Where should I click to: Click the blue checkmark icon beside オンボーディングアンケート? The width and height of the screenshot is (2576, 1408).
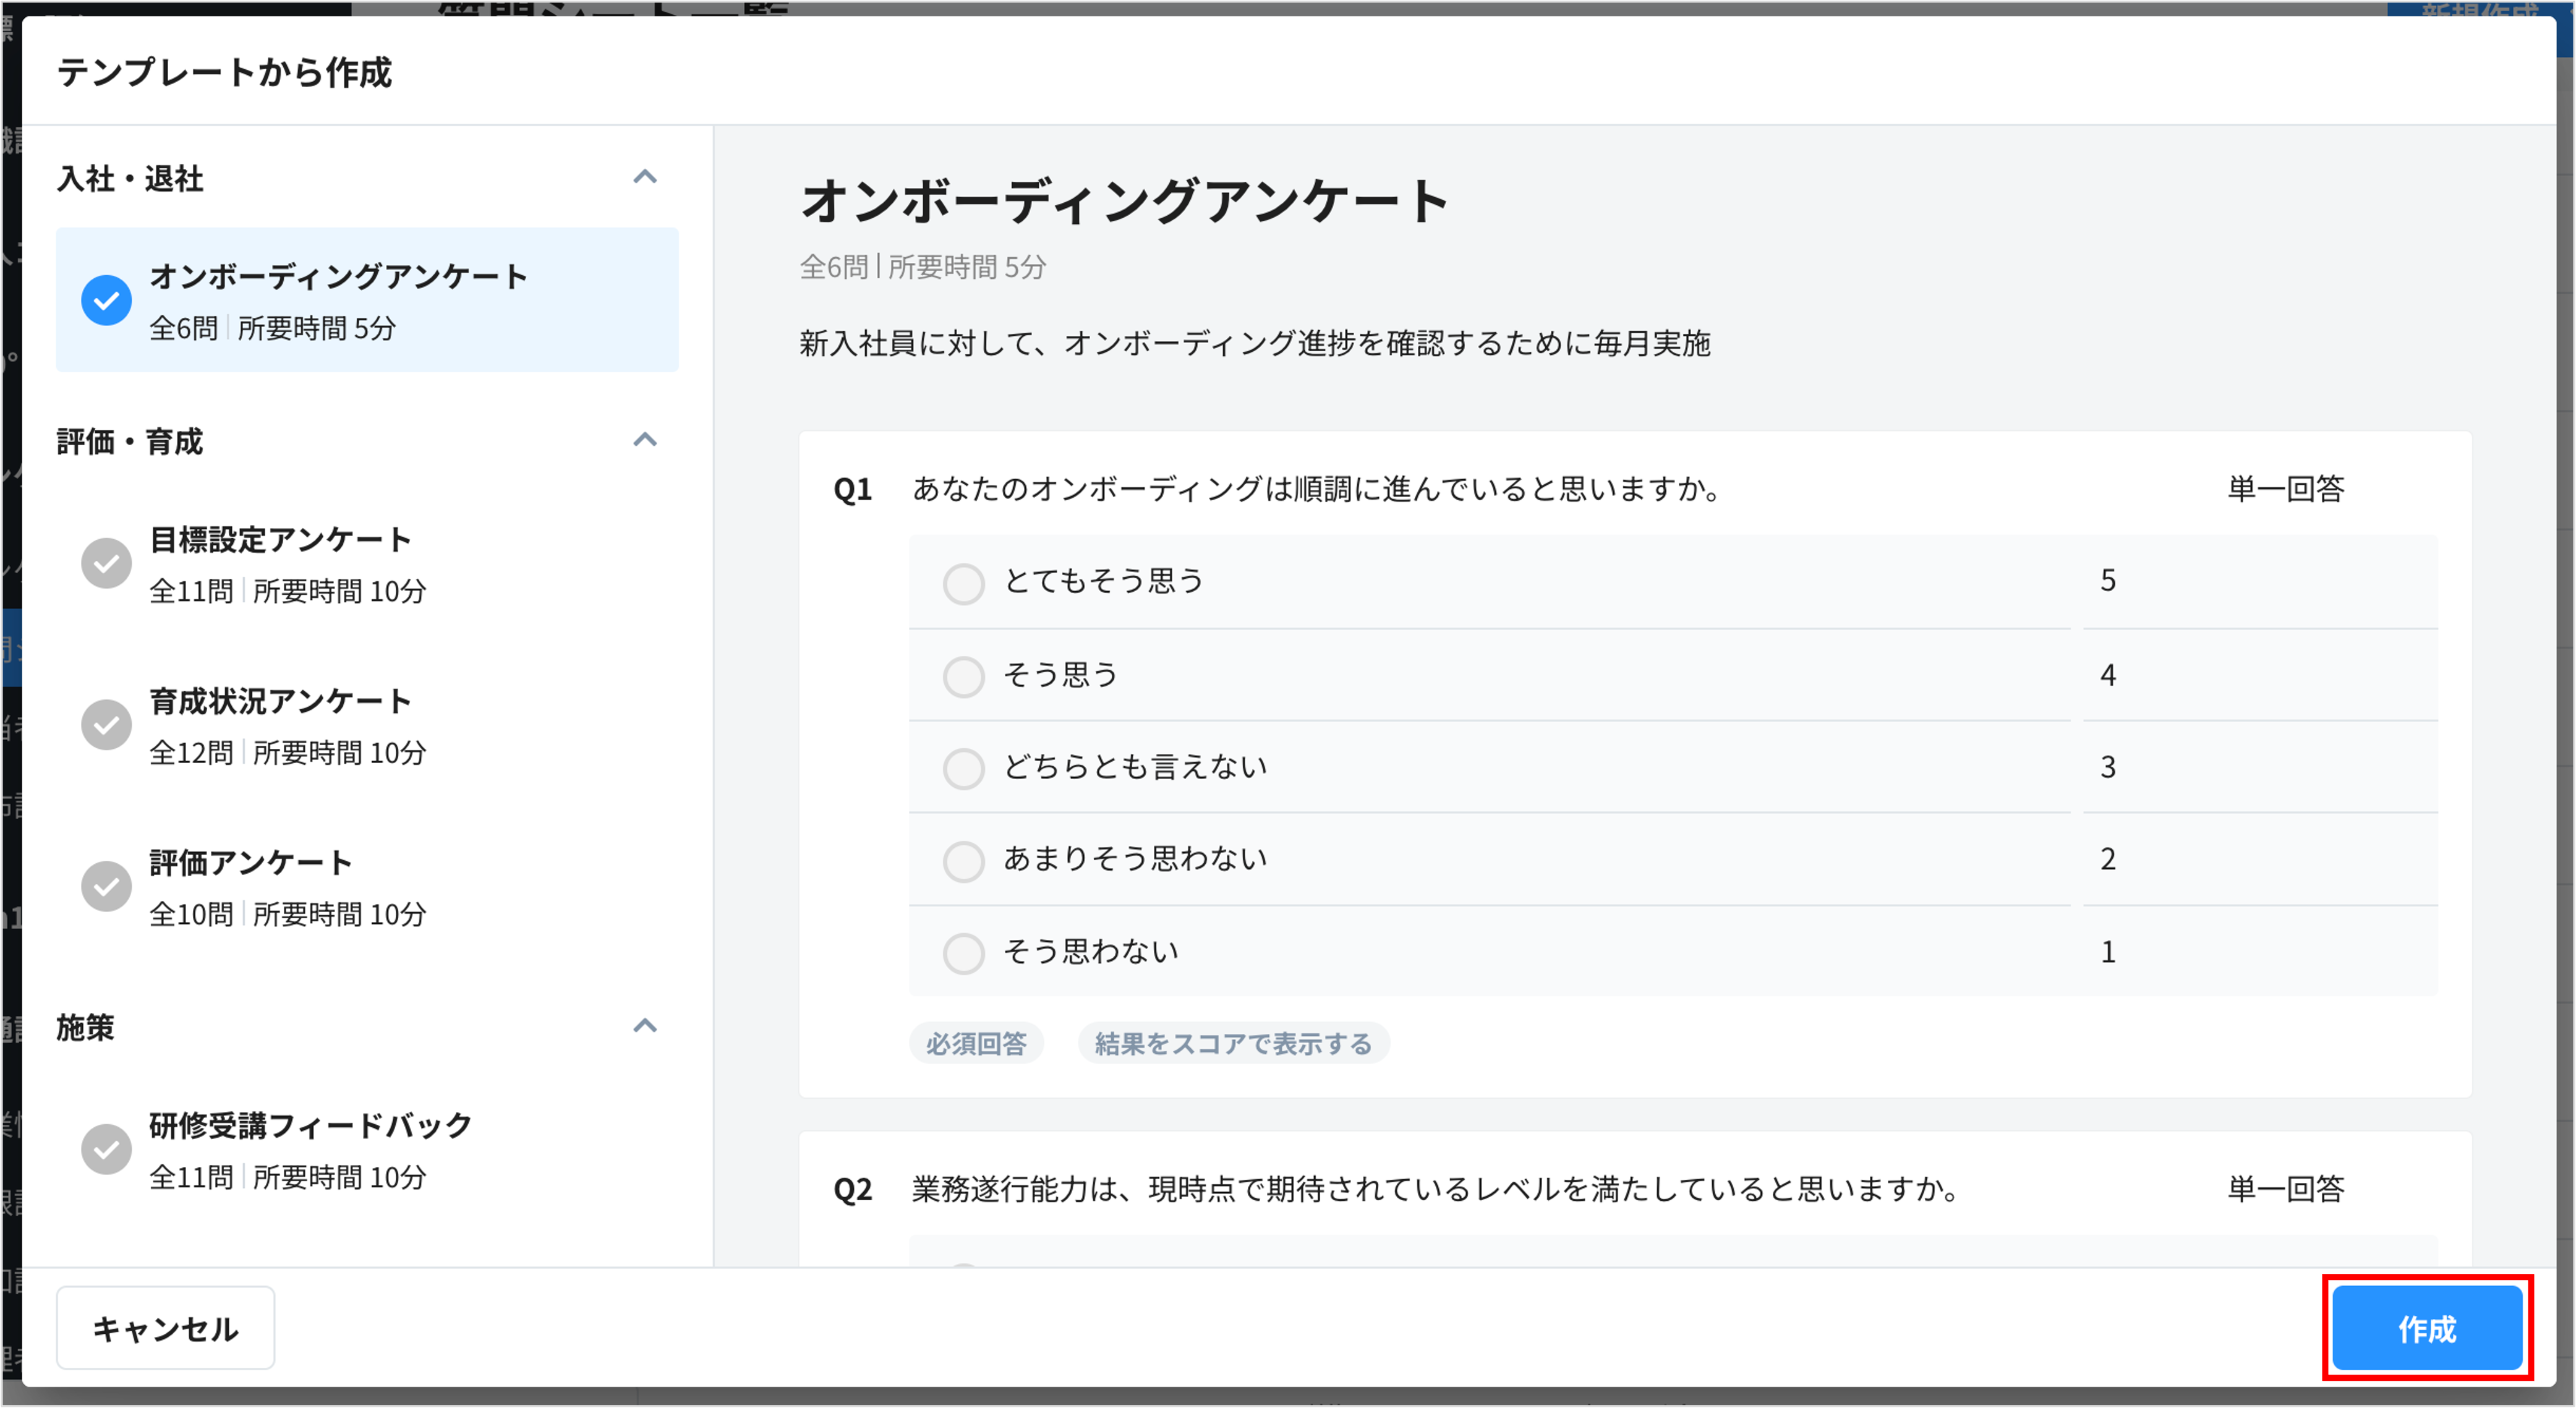(x=106, y=299)
